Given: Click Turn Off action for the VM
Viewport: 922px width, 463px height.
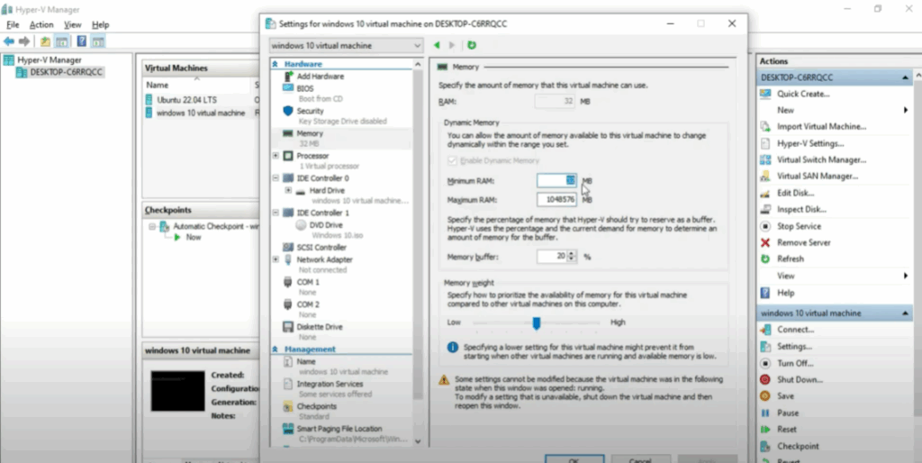Looking at the screenshot, I should [x=795, y=364].
